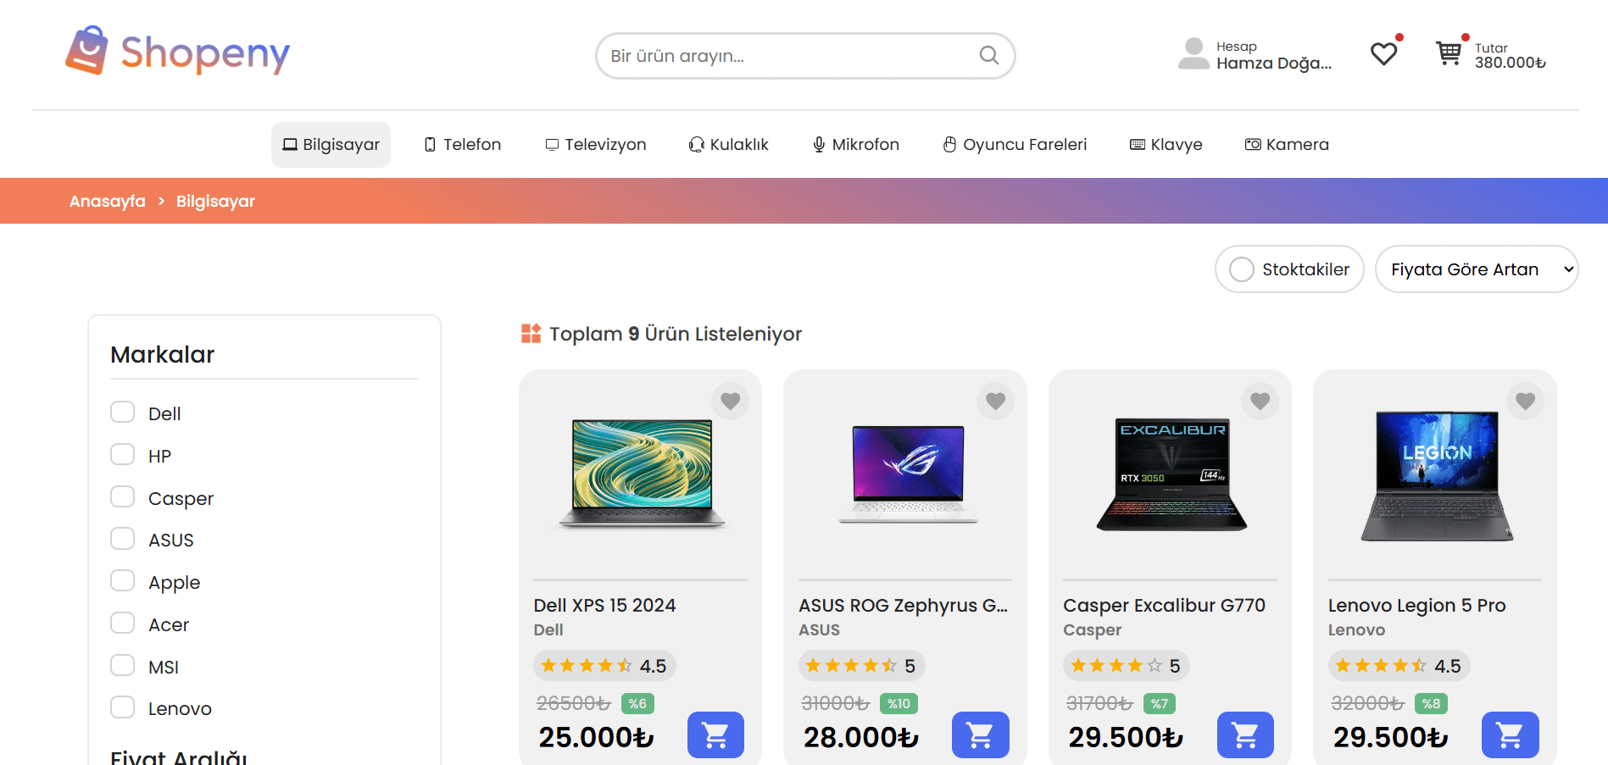The width and height of the screenshot is (1608, 765).
Task: Favorite the Lenovo Legion 5 Pro
Action: click(1525, 401)
